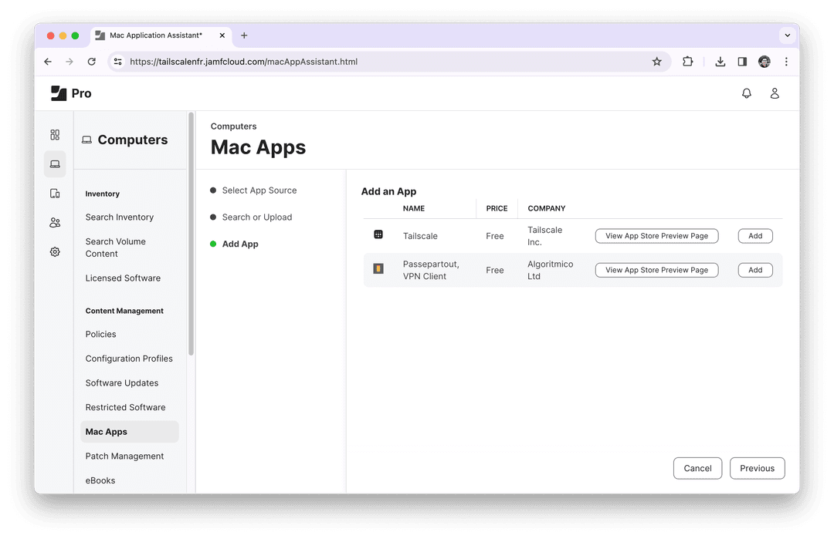This screenshot has width=834, height=539.
Task: Expand the tab search chevron top right
Action: pos(787,35)
